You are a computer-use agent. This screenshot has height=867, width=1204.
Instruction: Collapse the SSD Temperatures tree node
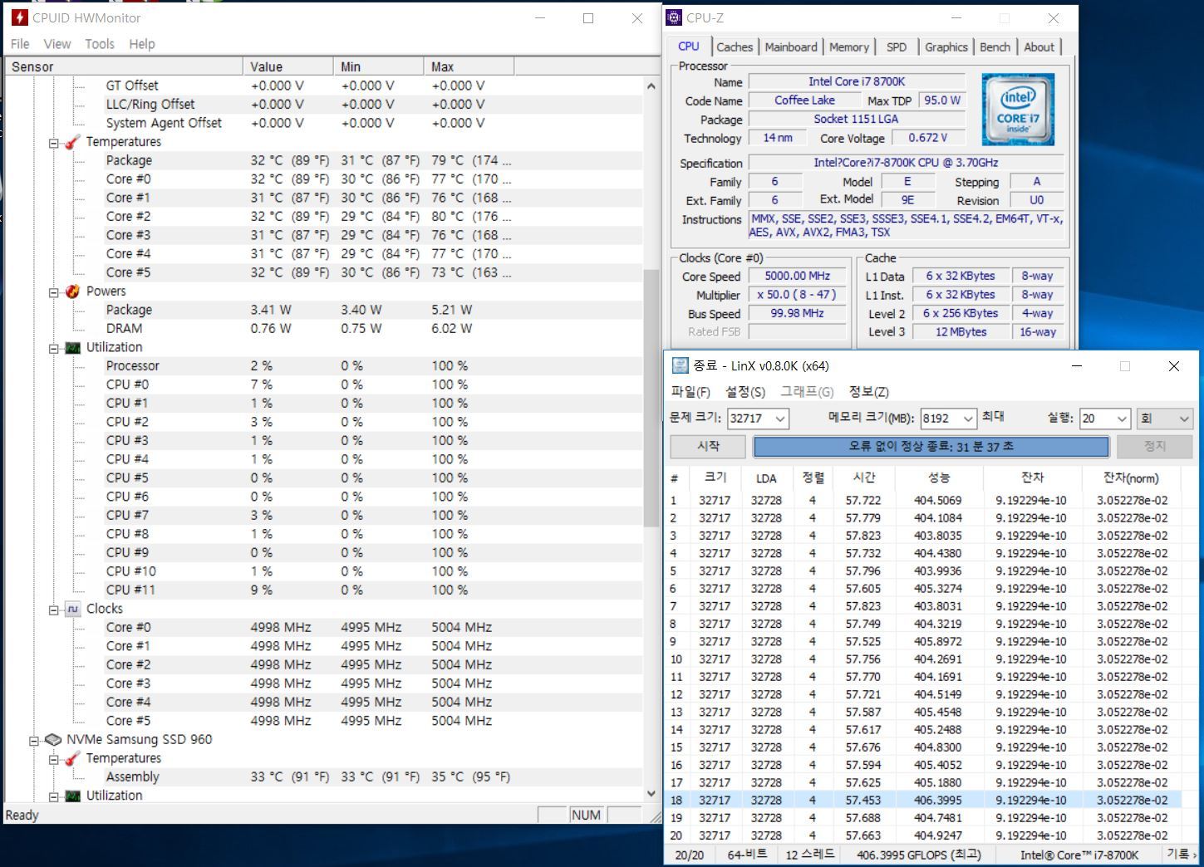click(54, 759)
